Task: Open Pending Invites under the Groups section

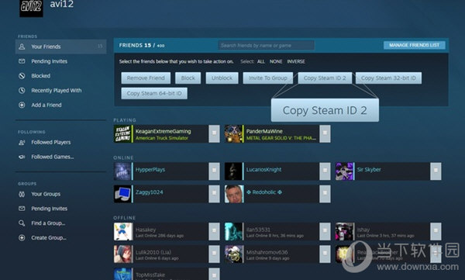Action: click(x=50, y=209)
